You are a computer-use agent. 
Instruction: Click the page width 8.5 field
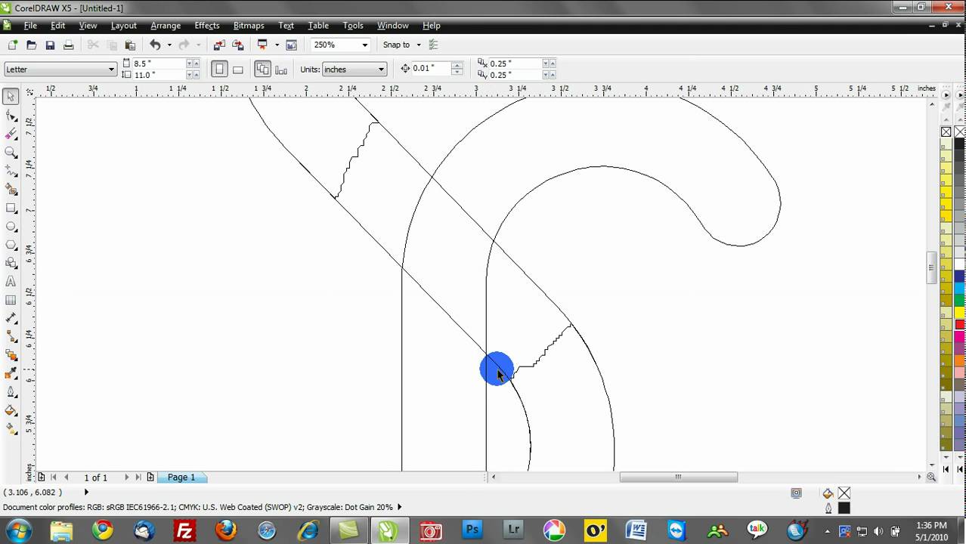[159, 64]
